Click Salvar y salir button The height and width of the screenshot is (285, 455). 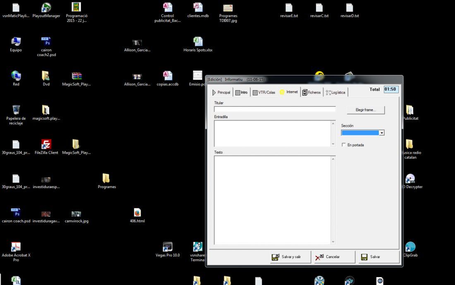pyautogui.click(x=290, y=257)
